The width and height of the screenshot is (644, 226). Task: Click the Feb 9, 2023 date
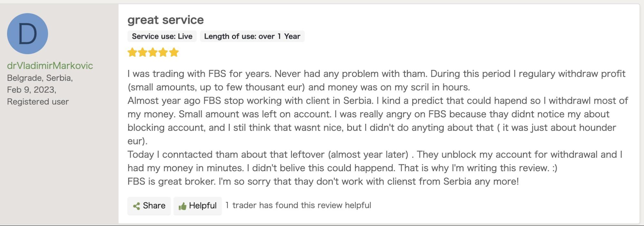click(32, 90)
